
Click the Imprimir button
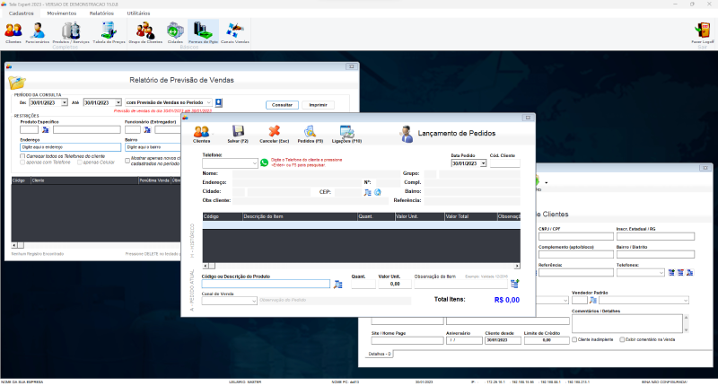click(318, 105)
